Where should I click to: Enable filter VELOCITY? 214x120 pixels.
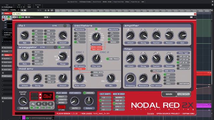156,71
